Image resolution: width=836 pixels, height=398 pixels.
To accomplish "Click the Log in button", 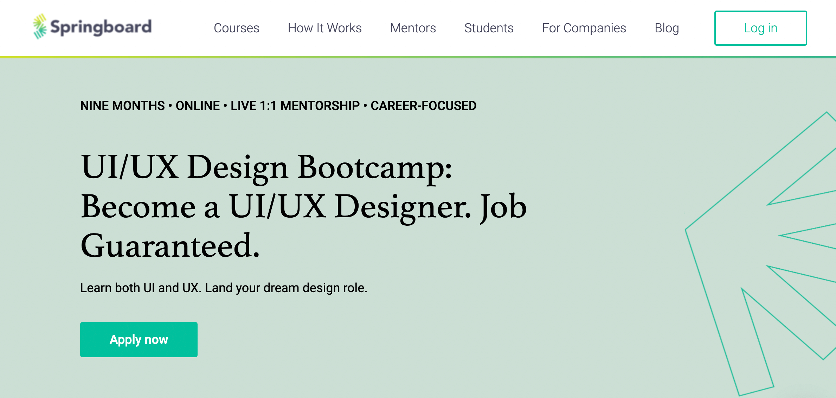I will 760,28.
